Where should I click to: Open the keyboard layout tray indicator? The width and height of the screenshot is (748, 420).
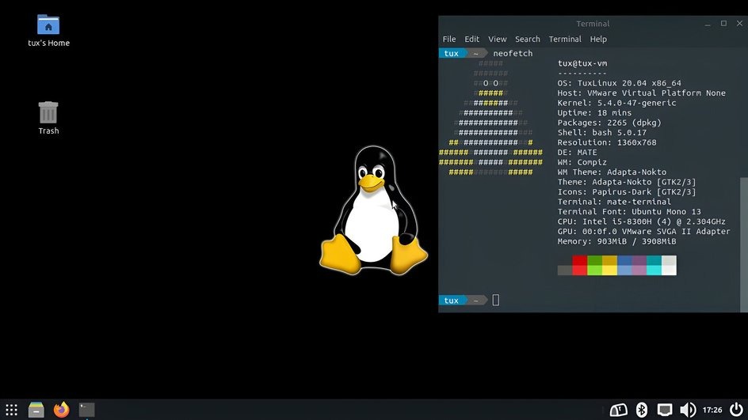(x=618, y=410)
